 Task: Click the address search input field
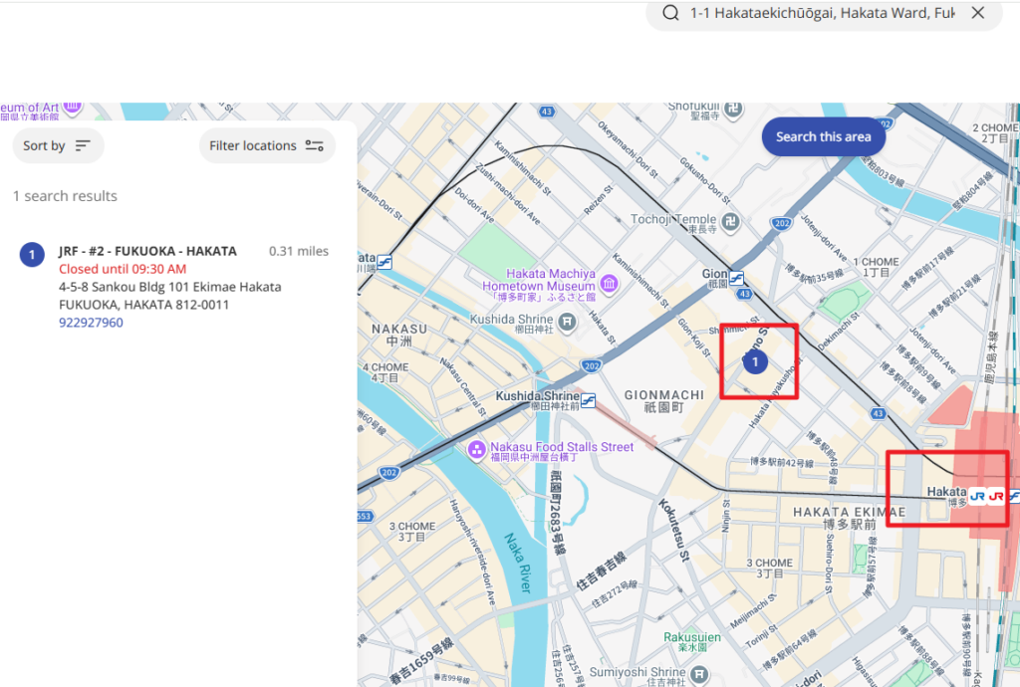coord(822,13)
